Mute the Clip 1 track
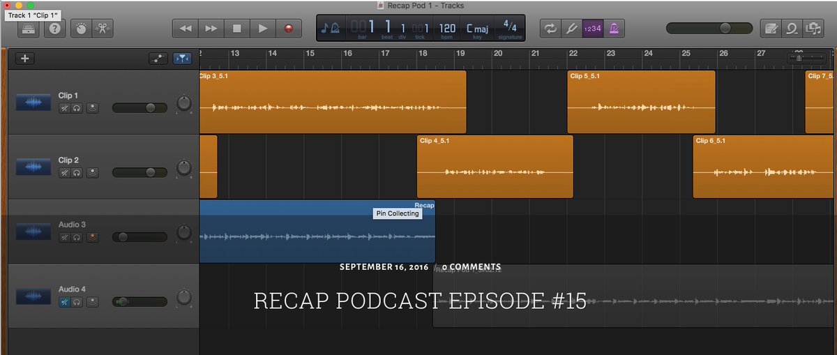 pyautogui.click(x=64, y=108)
